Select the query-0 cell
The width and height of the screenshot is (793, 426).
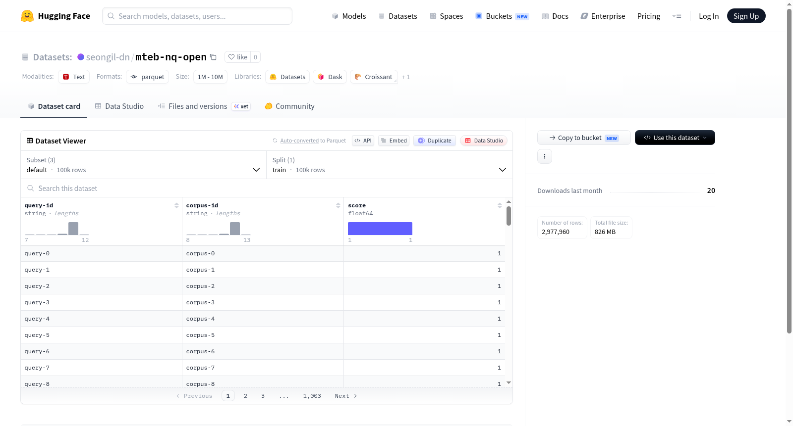tap(102, 253)
